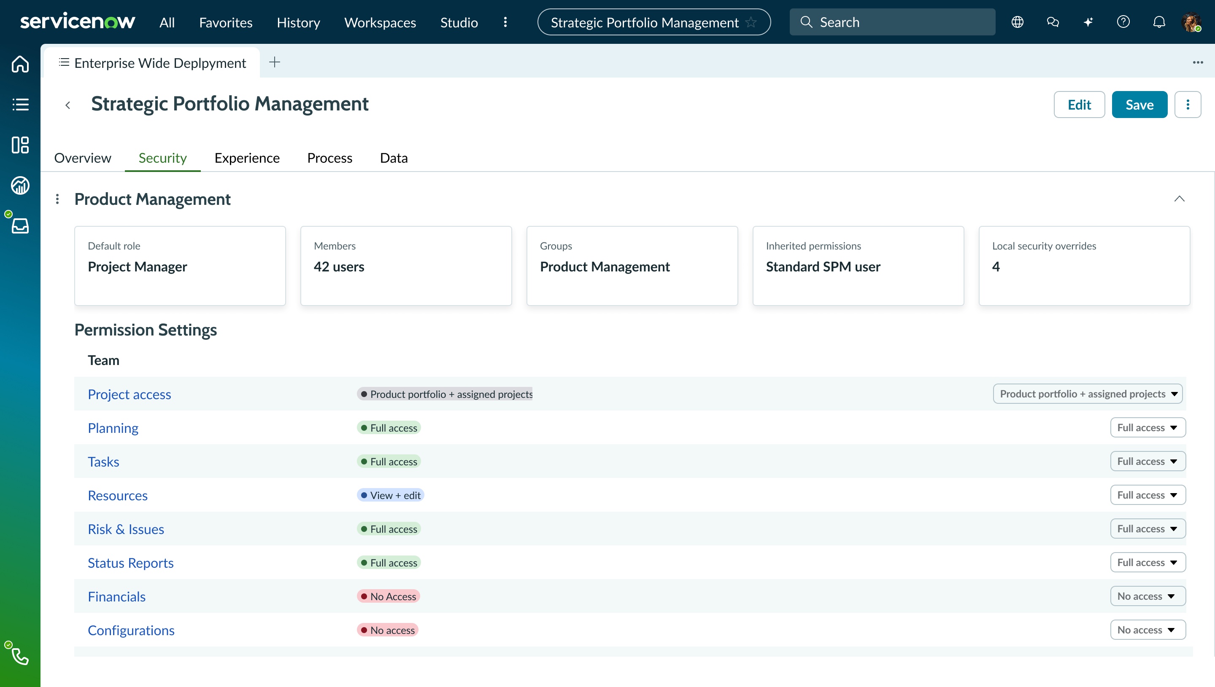Open the user avatar profile menu
The height and width of the screenshot is (687, 1215).
pyautogui.click(x=1191, y=21)
